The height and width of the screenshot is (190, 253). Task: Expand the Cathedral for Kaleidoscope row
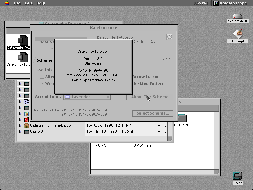pyautogui.click(x=20, y=125)
